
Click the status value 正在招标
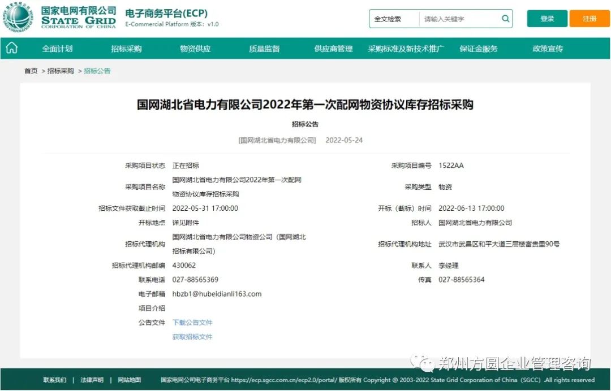coord(186,166)
